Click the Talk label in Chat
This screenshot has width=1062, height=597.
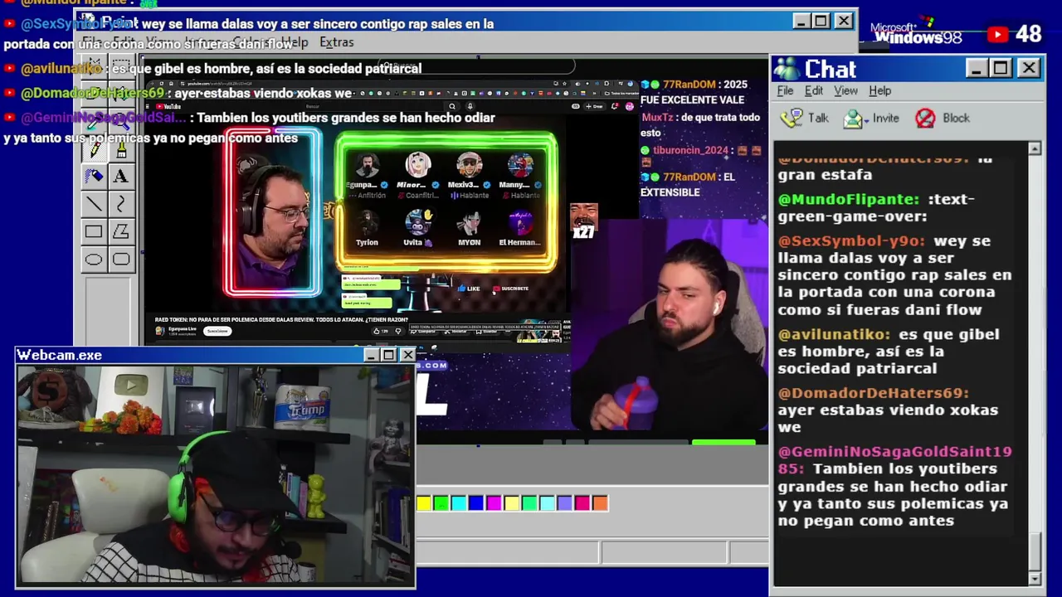[x=818, y=119]
